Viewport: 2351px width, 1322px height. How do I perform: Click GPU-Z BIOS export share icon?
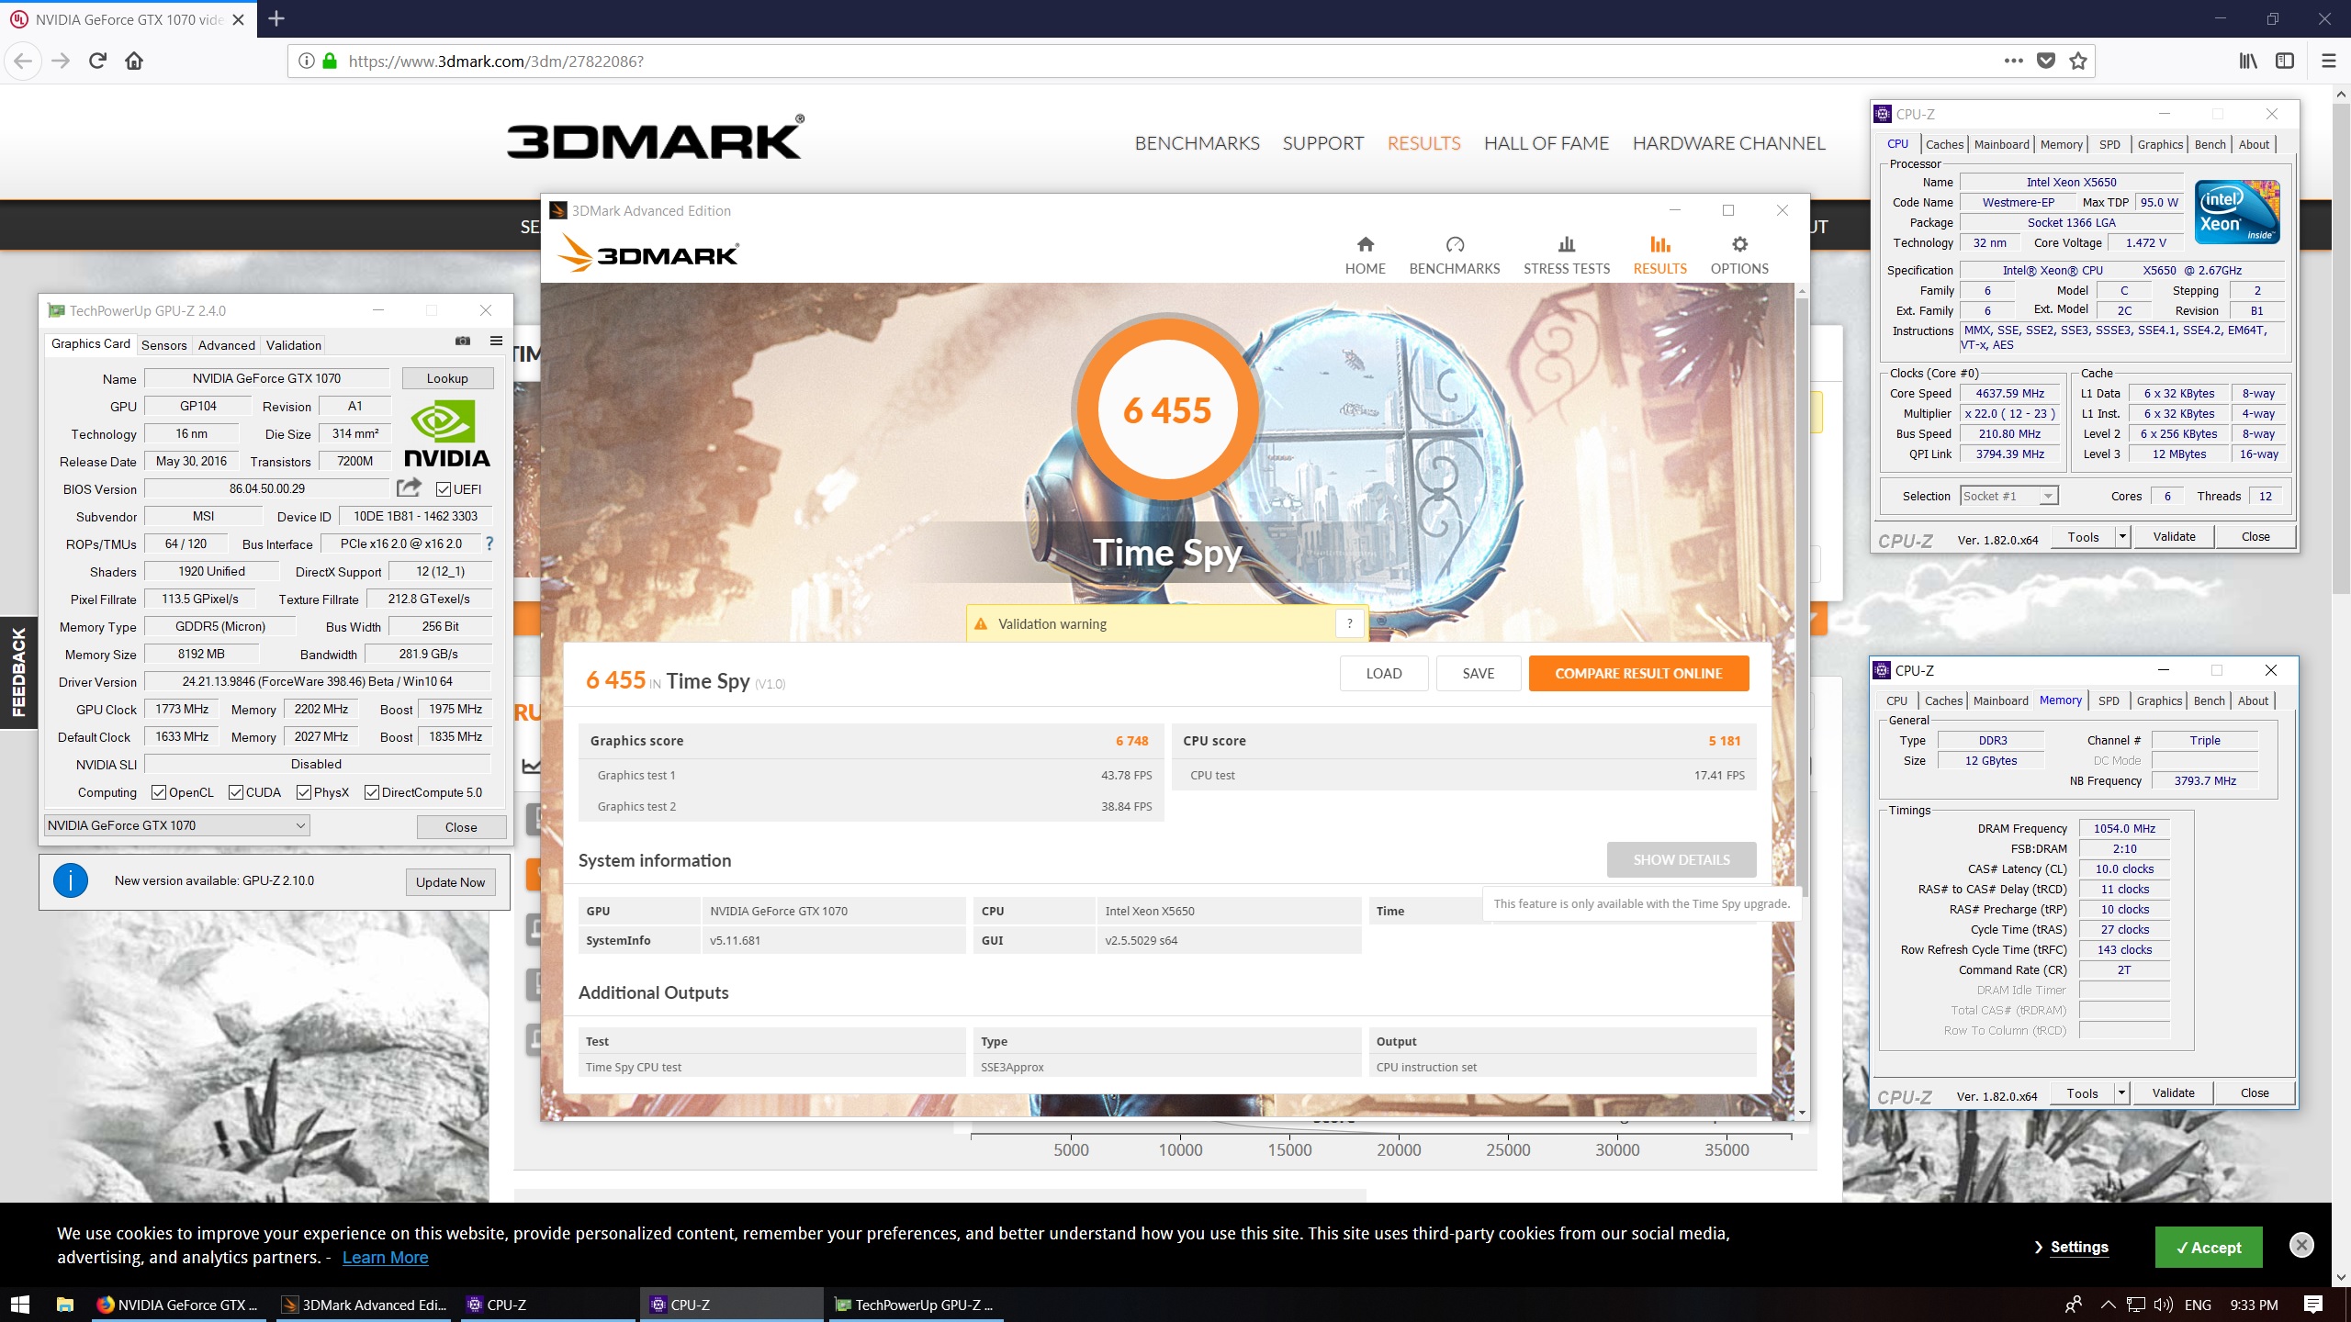[409, 487]
